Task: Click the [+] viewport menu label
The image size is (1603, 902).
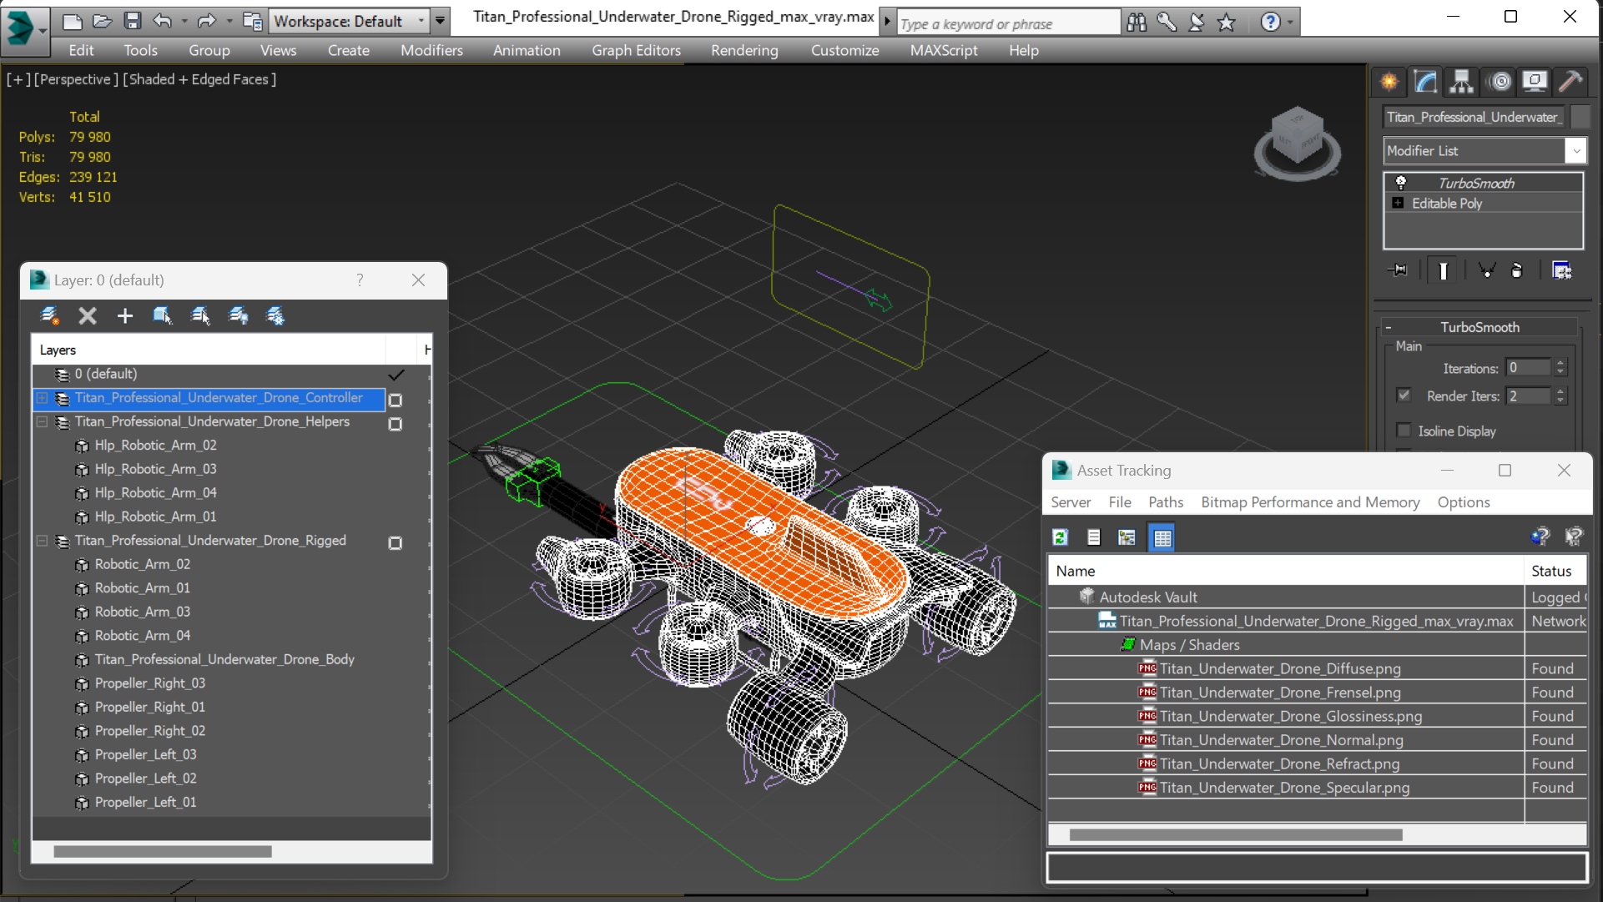Action: click(x=18, y=79)
